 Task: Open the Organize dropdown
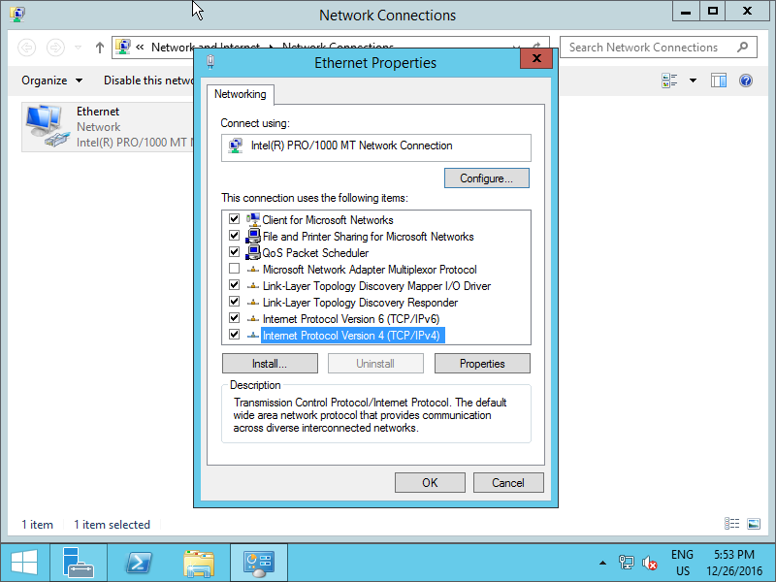(x=44, y=81)
